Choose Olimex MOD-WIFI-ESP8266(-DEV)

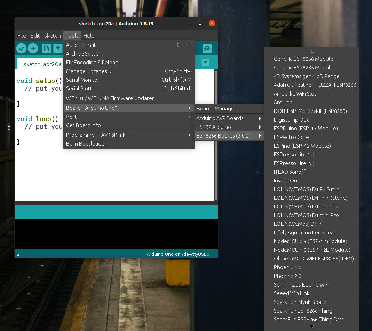point(312,258)
